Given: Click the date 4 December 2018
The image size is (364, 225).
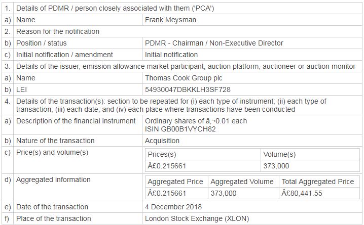Looking at the screenshot, I should pos(173,207).
